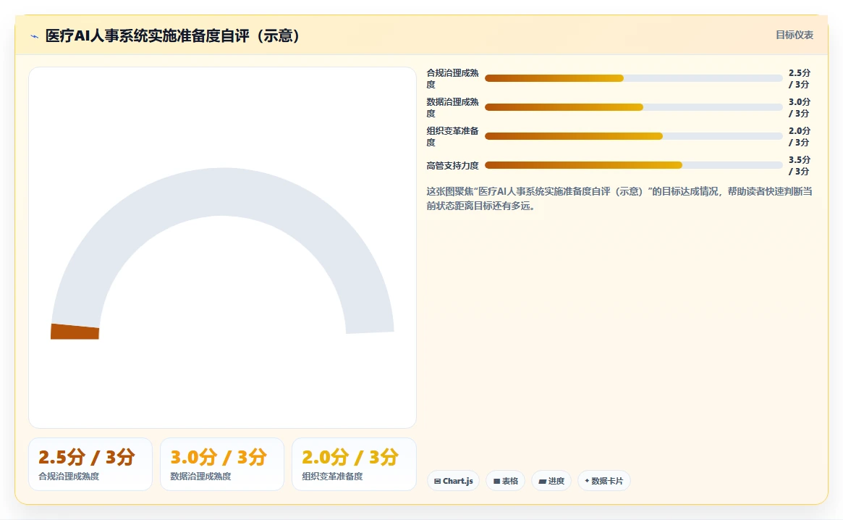Click the 组织变革准备度 progress bar
Image resolution: width=843 pixels, height=520 pixels.
coord(633,136)
